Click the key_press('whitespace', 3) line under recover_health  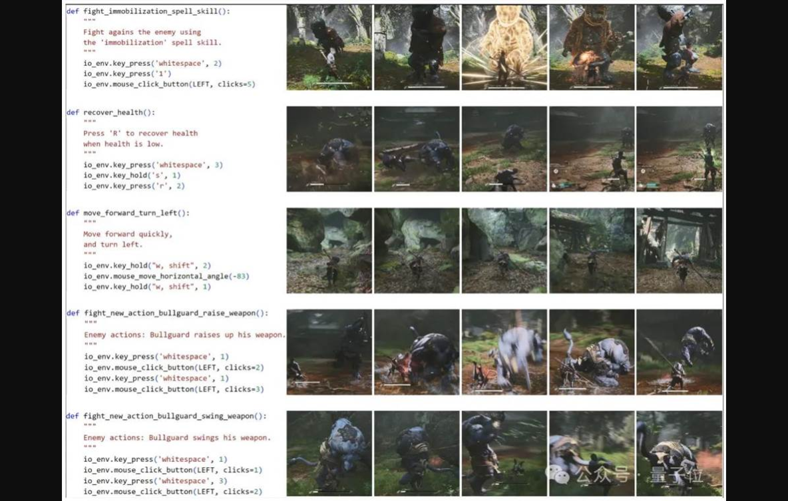153,165
